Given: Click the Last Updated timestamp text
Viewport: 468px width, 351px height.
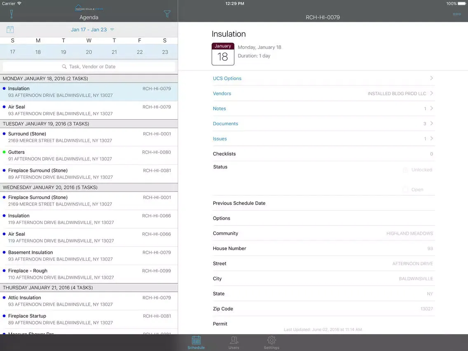Looking at the screenshot, I should [323, 330].
